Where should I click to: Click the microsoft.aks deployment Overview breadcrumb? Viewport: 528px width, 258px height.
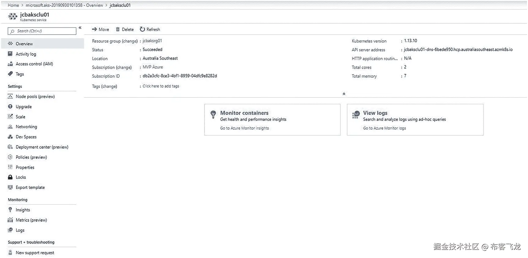64,5
